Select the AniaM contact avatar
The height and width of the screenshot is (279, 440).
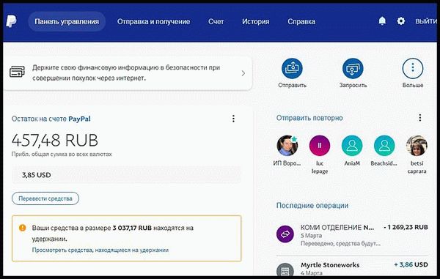coord(352,146)
